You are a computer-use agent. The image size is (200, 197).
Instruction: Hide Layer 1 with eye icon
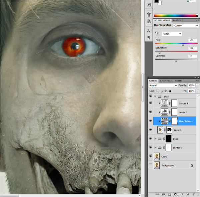pyautogui.click(x=150, y=130)
